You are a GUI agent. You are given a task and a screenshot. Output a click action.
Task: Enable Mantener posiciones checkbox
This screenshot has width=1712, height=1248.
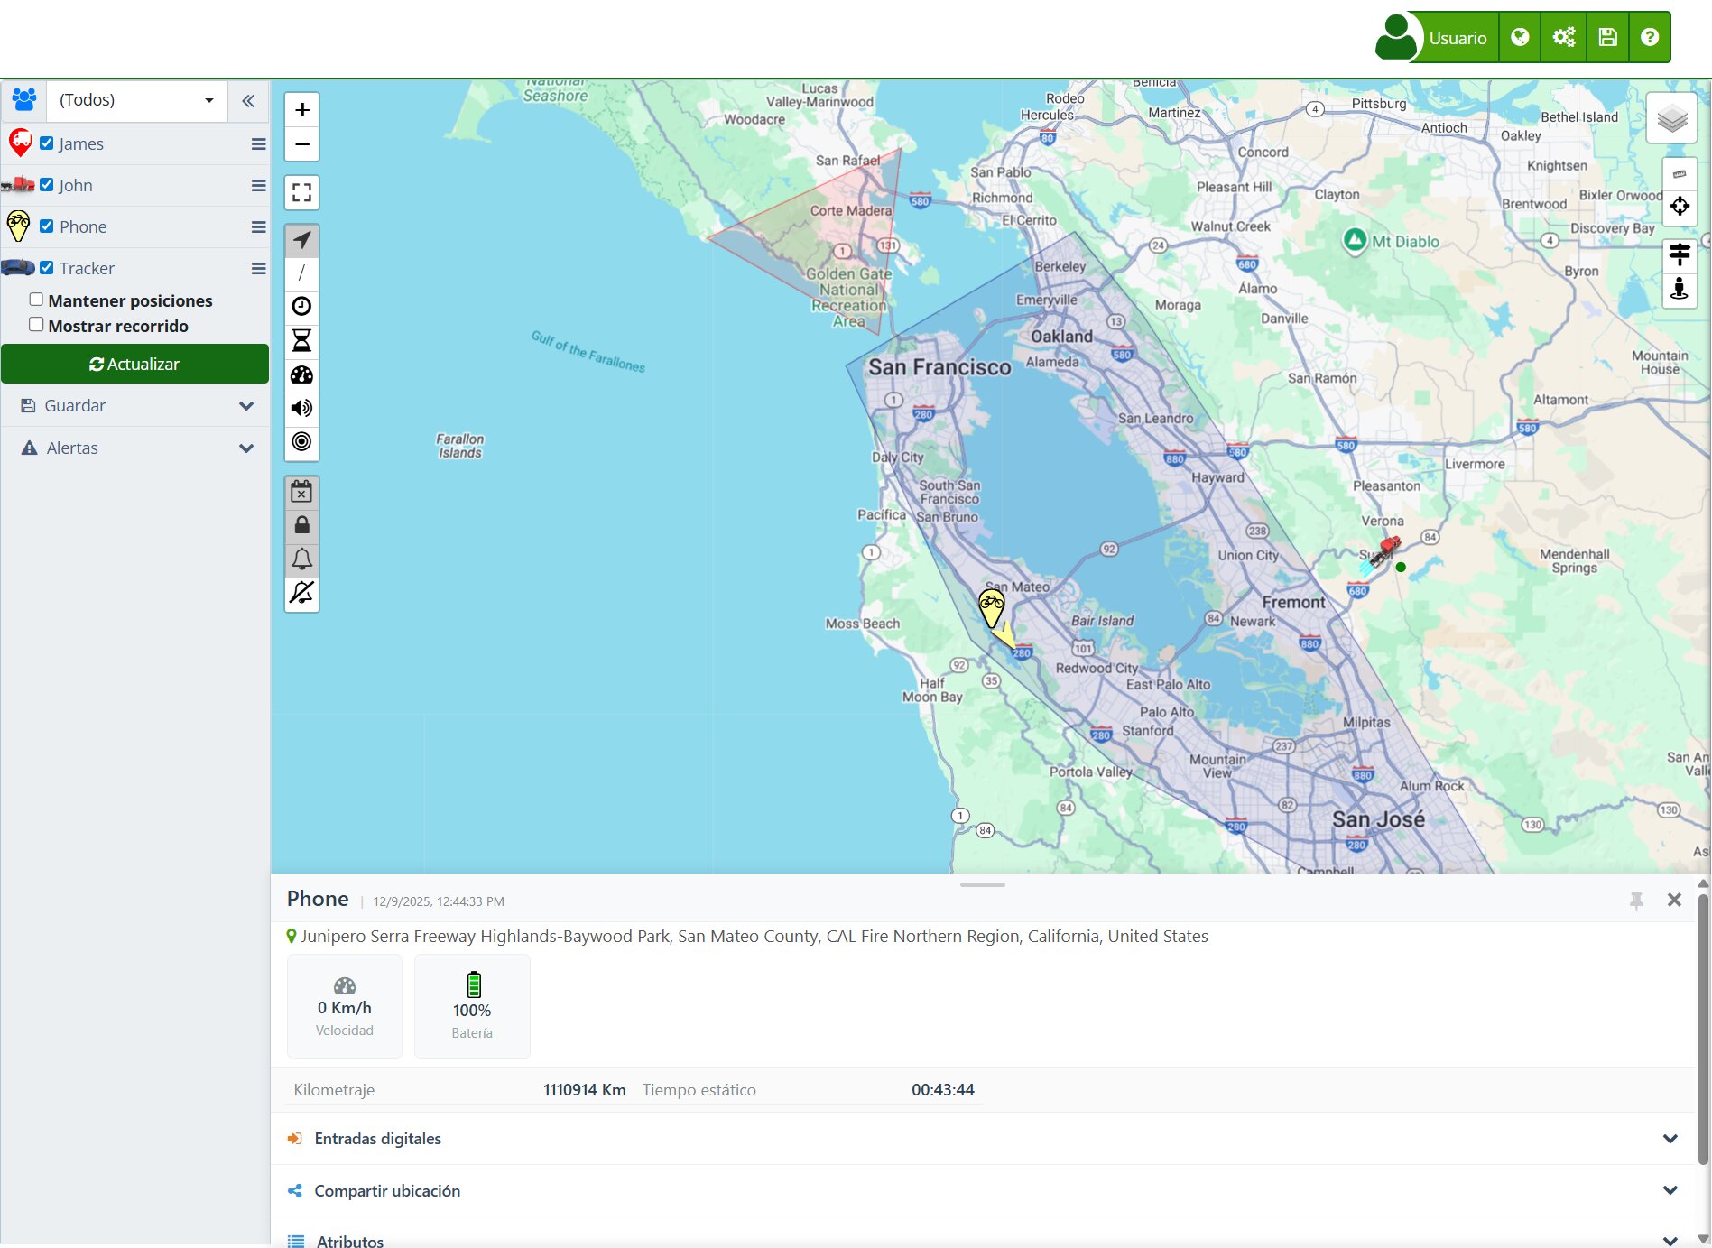point(36,300)
